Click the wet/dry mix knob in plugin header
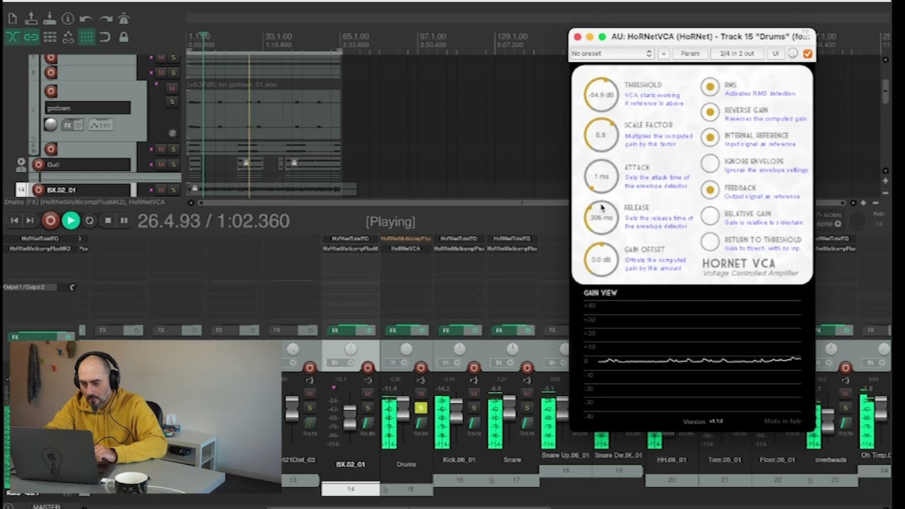Viewport: 905px width, 509px height. 793,54
